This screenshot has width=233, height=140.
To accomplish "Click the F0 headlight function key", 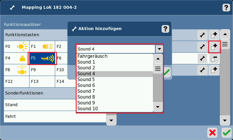I will coord(17,46).
